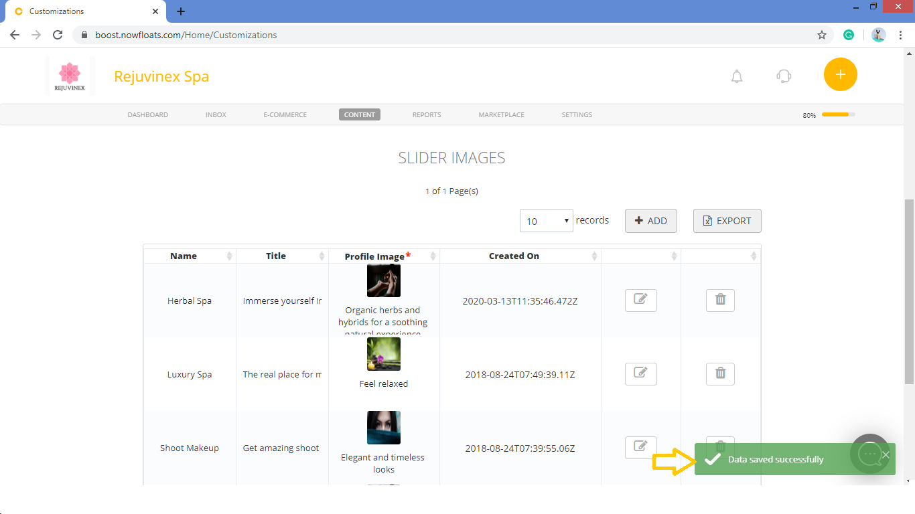Click the '1 of 1 Page(s)' indicator
Image resolution: width=915 pixels, height=514 pixels.
pos(451,191)
